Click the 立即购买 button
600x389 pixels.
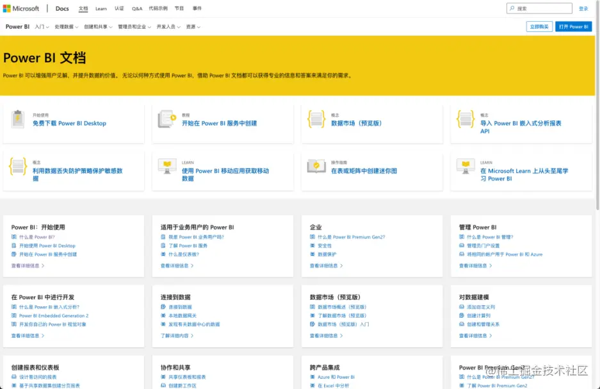[539, 27]
